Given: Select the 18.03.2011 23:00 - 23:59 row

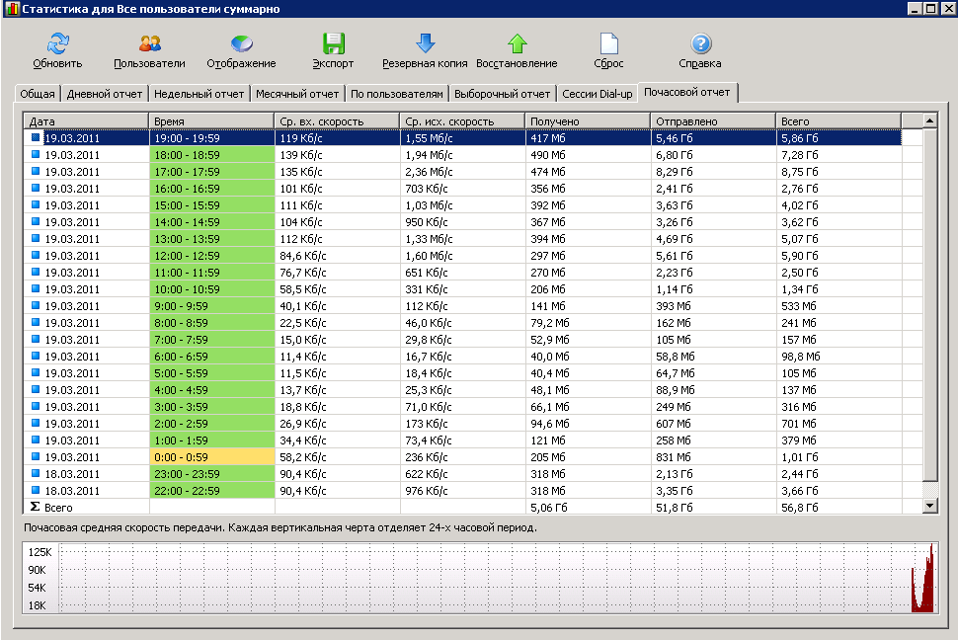Looking at the screenshot, I should point(211,474).
